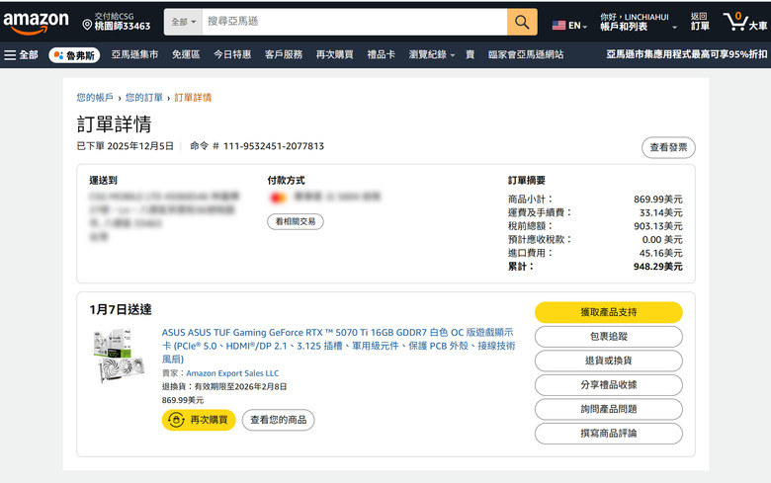
Task: Open 再次購買 nav item
Action: coord(334,54)
